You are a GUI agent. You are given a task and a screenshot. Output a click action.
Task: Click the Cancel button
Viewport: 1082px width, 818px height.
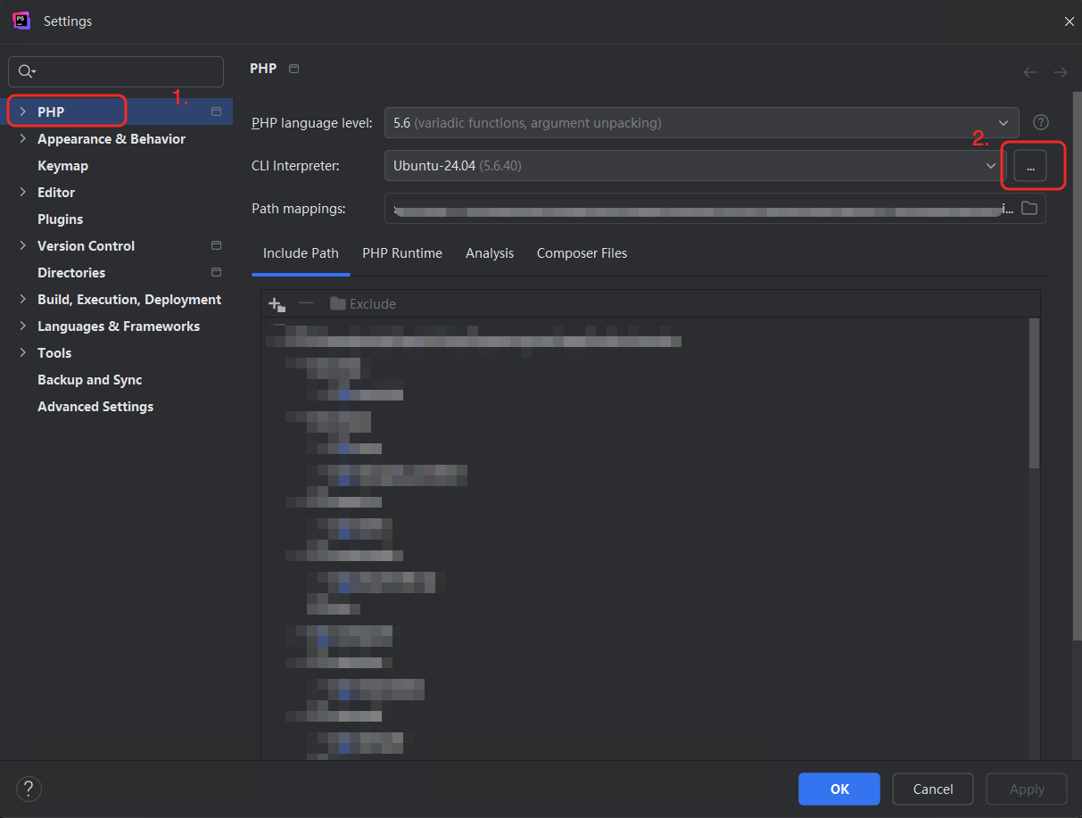[933, 789]
